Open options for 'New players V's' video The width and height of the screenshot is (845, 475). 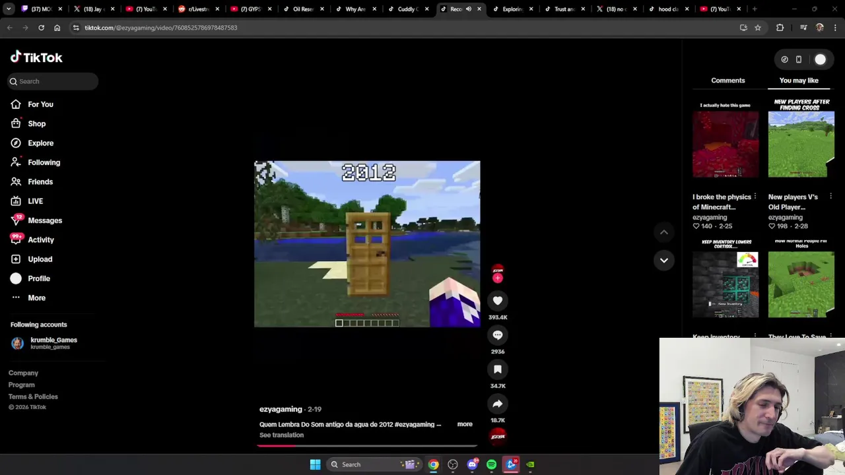click(x=830, y=197)
